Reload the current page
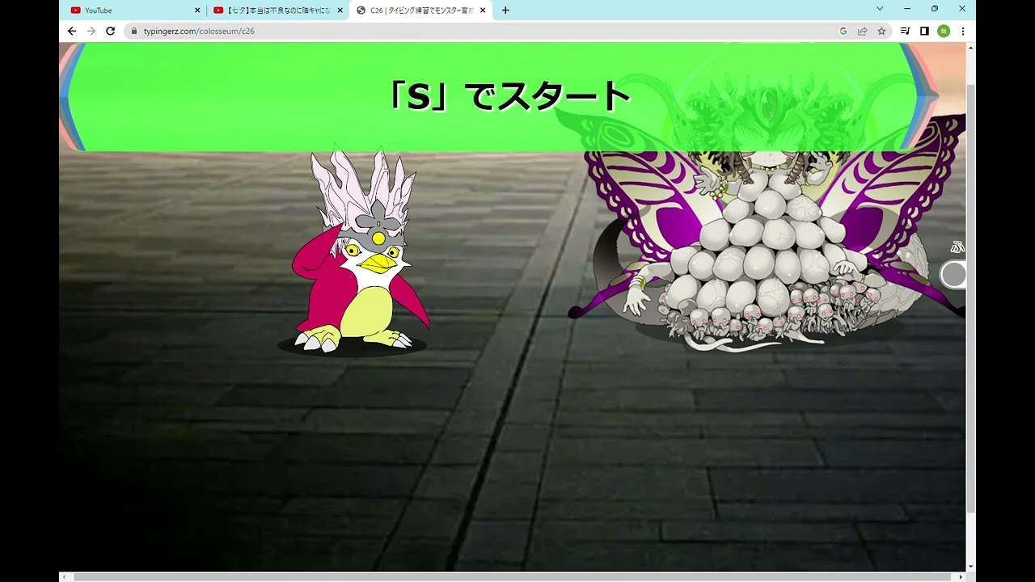 click(x=111, y=31)
